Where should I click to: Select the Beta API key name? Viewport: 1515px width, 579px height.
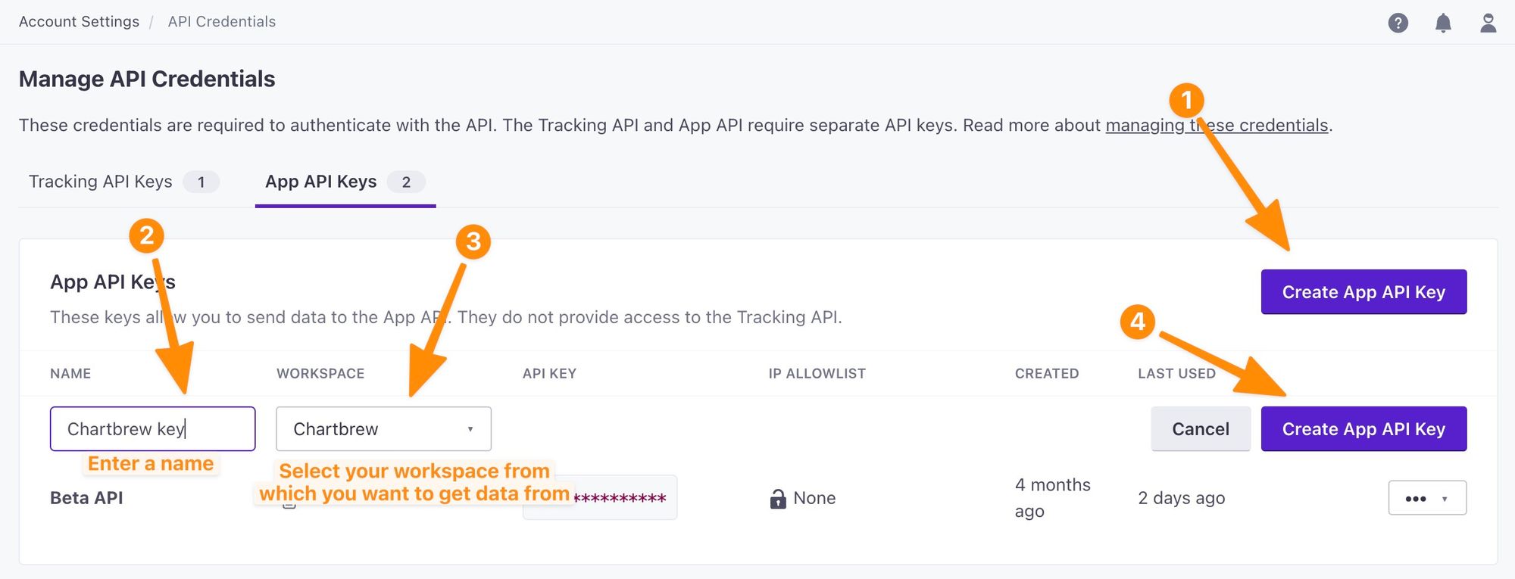(86, 497)
